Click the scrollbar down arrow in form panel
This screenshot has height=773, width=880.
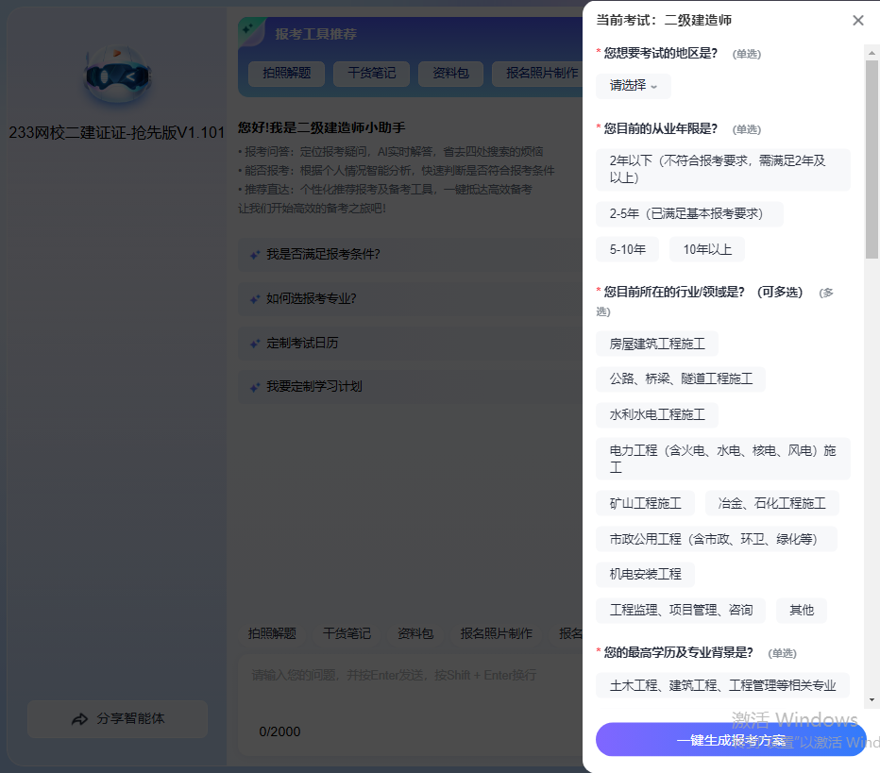[x=872, y=699]
